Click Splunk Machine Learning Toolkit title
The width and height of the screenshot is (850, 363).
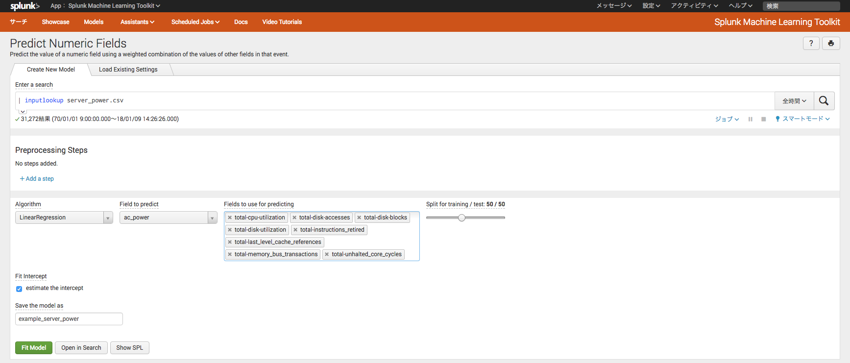click(777, 22)
